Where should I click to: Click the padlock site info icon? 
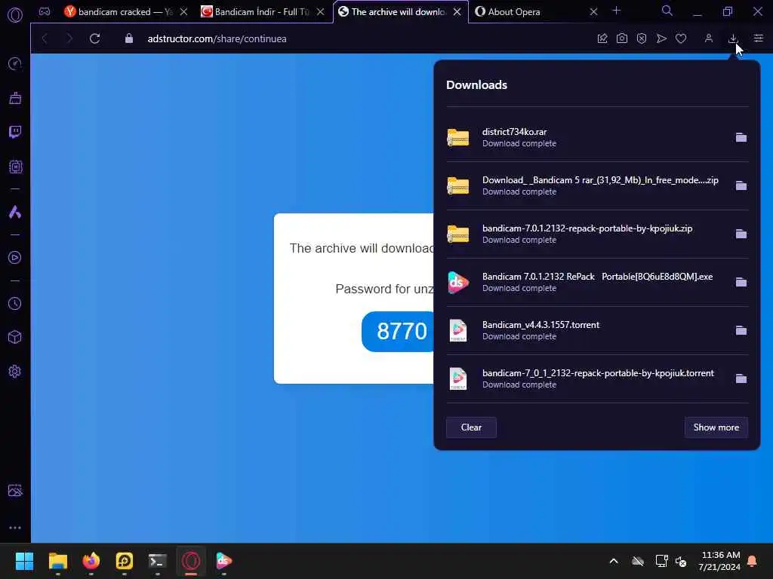tap(128, 38)
